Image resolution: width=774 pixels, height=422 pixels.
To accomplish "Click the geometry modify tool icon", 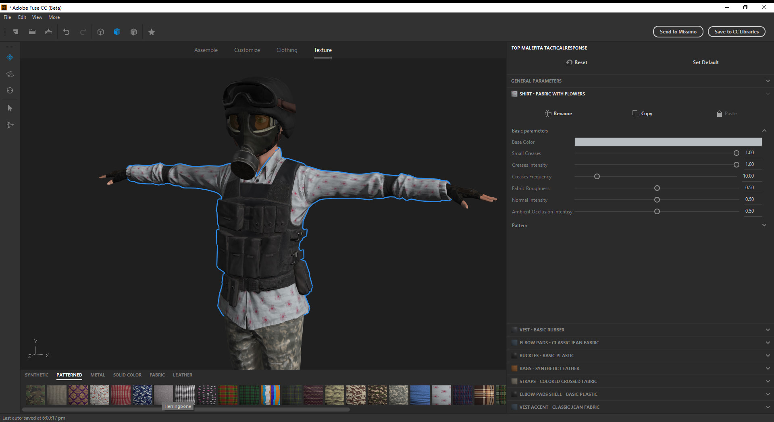I will pos(10,125).
